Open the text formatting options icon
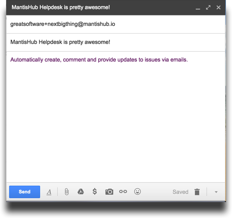The width and height of the screenshot is (232, 218). tap(49, 192)
